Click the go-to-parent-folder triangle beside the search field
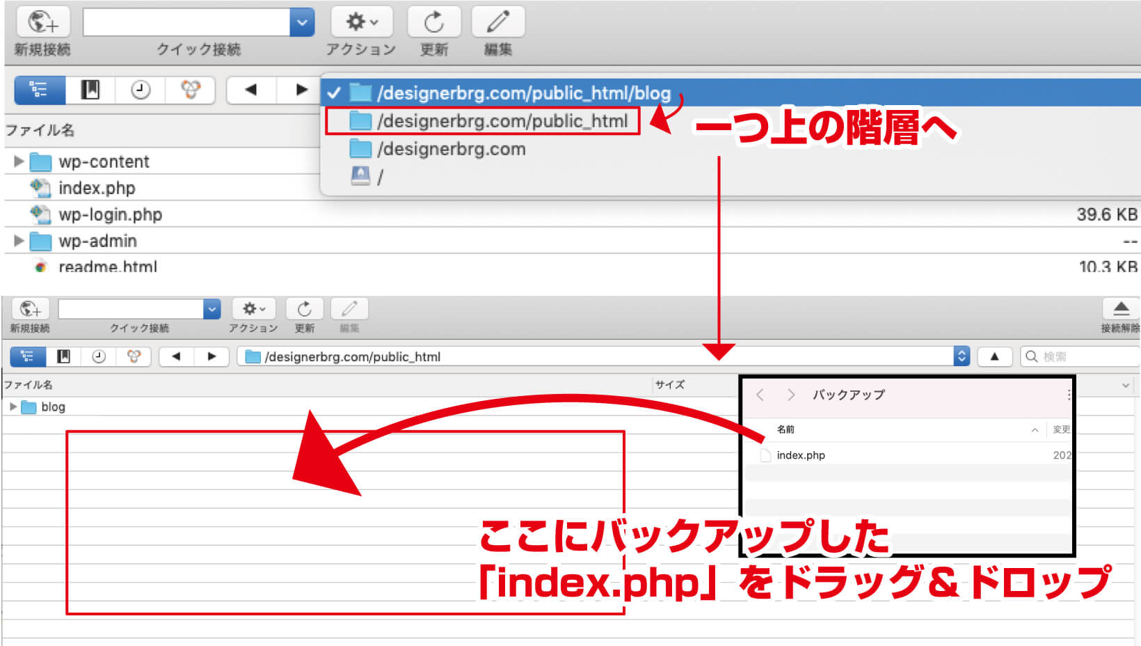The image size is (1141, 646). [x=994, y=356]
